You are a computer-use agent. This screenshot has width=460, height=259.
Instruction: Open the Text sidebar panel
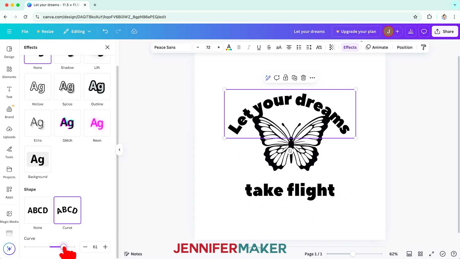(9, 92)
